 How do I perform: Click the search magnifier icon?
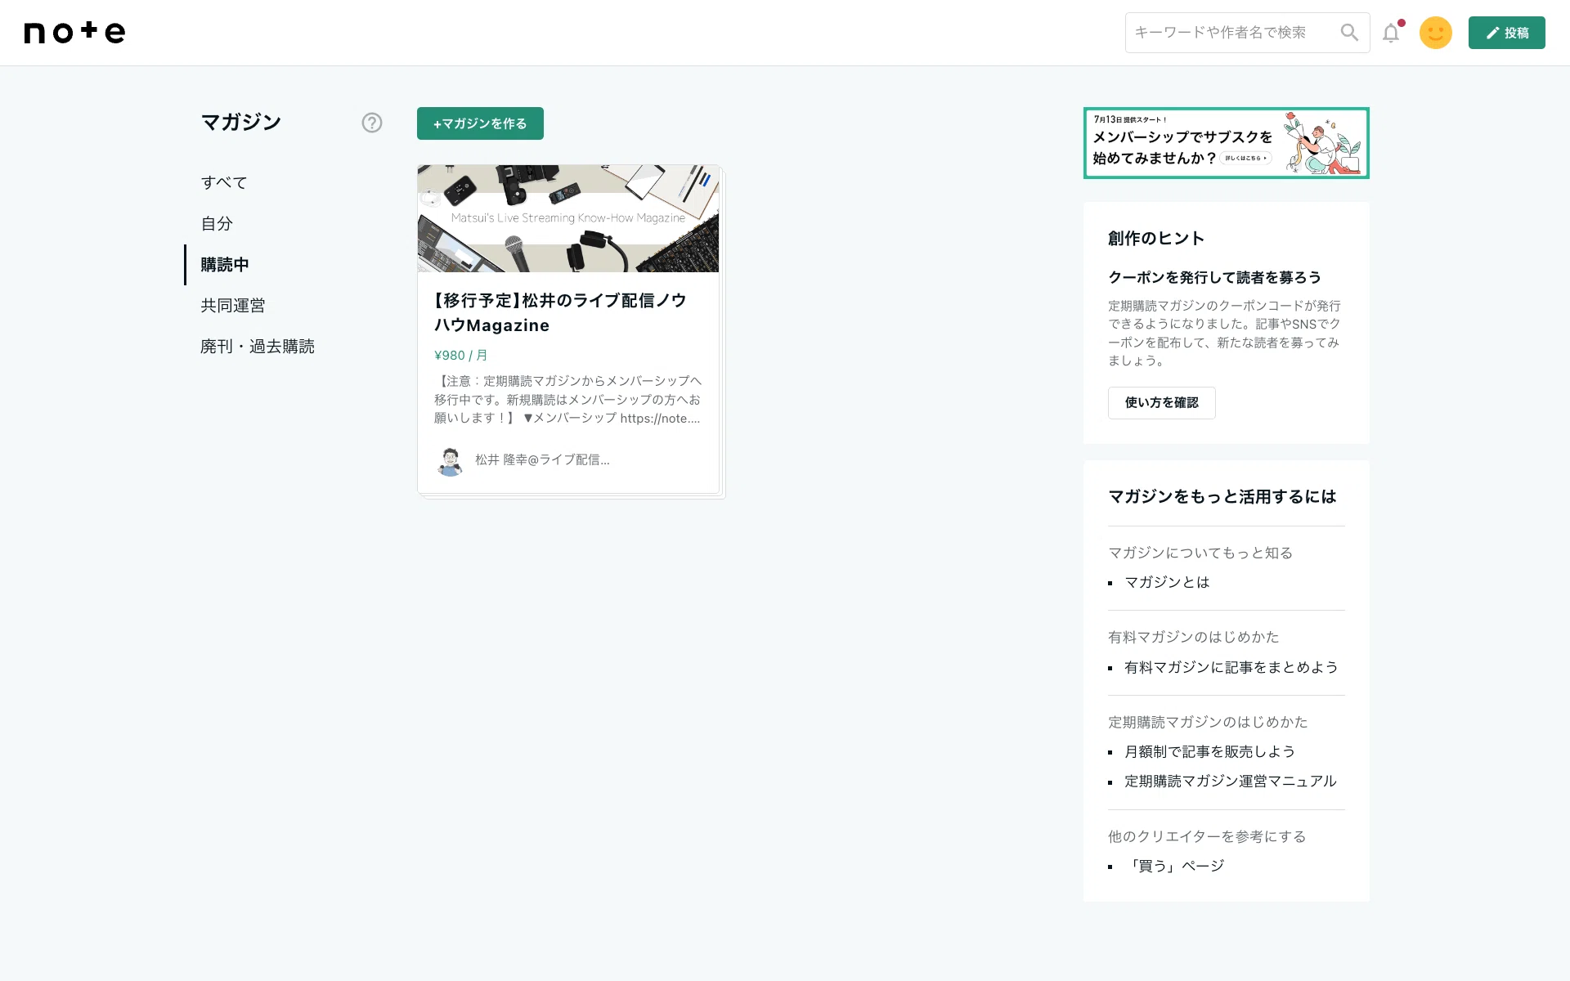[1349, 33]
